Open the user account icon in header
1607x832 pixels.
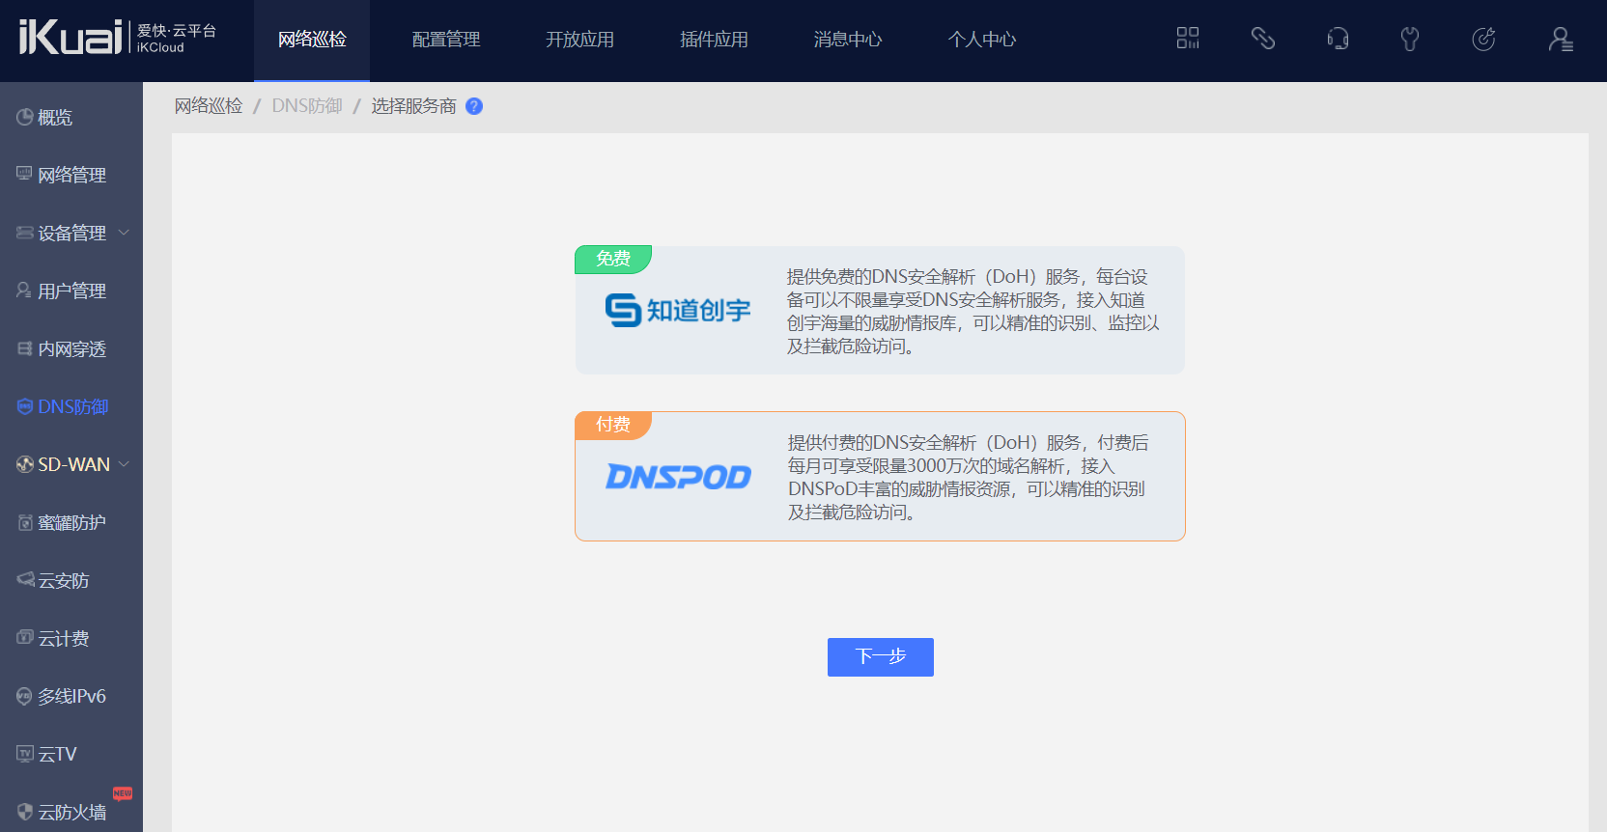(1561, 39)
